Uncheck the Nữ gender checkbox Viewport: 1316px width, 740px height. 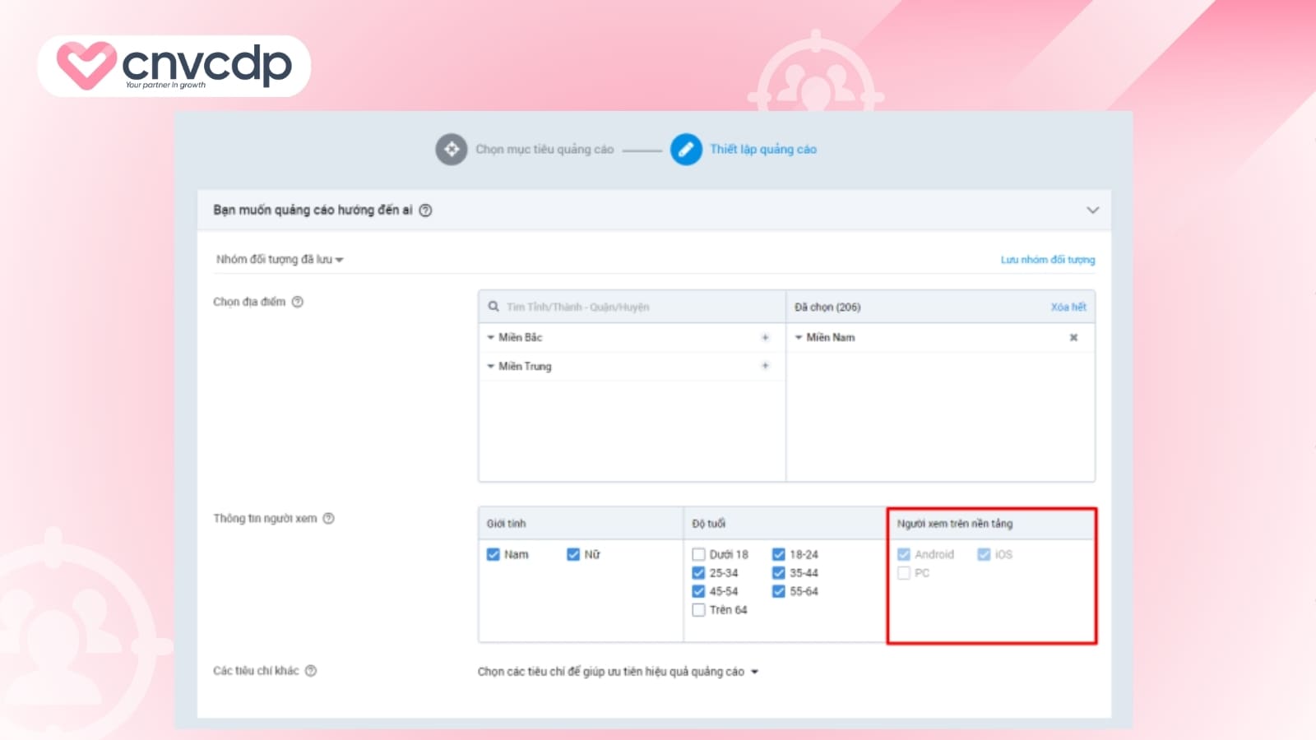tap(573, 554)
